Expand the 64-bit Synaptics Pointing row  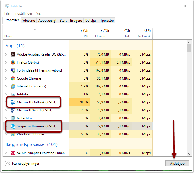pos(6,153)
